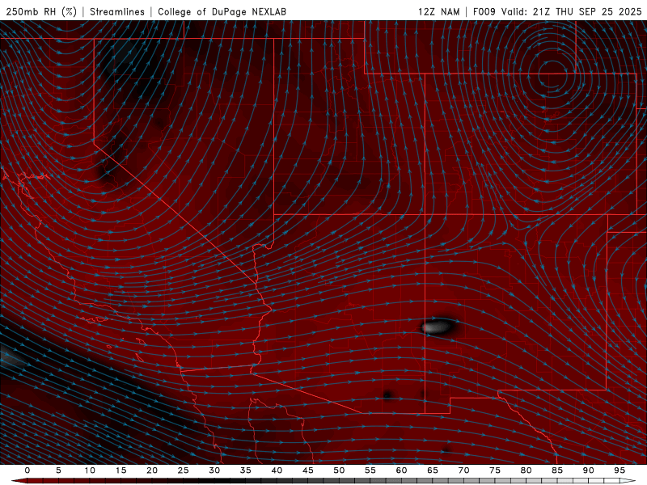This screenshot has height=485, width=647.
Task: Click the color bar label "50"
Action: (339, 470)
